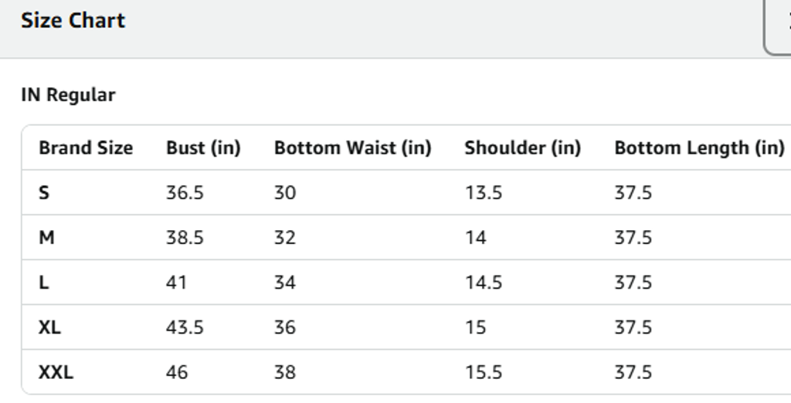Click the Shoulder (in) column header
The height and width of the screenshot is (403, 791).
(522, 147)
